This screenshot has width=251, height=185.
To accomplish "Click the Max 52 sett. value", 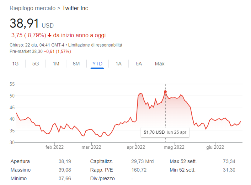I will pos(229,161).
